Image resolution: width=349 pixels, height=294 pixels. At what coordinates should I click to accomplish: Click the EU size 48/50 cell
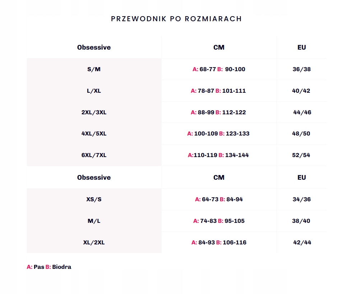pos(301,134)
